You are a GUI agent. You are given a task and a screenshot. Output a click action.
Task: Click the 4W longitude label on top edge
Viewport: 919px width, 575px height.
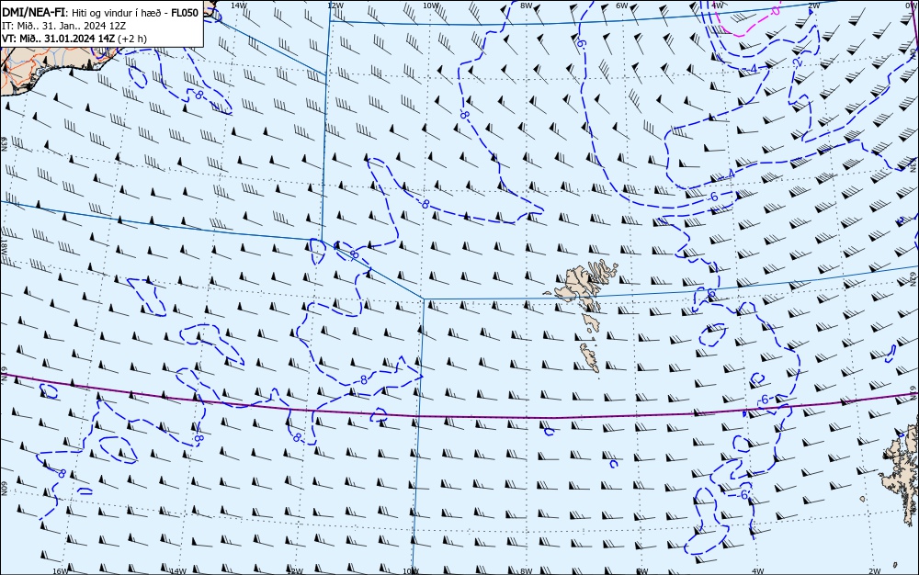[x=718, y=6]
